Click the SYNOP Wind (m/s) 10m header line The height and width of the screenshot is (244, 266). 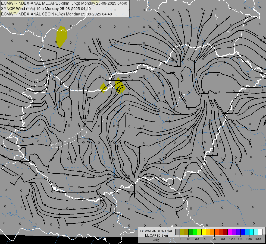(46, 9)
